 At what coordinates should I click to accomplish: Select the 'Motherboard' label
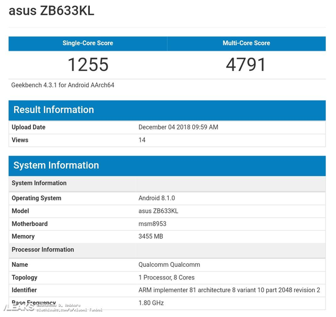[30, 224]
